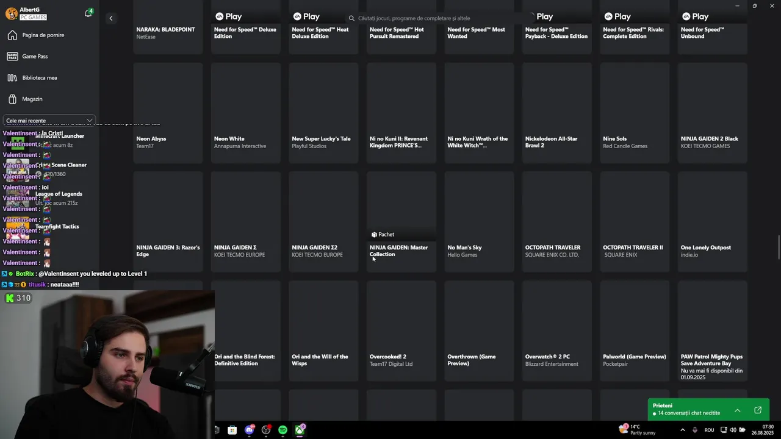
Task: Go back with the left arrow
Action: (x=110, y=18)
